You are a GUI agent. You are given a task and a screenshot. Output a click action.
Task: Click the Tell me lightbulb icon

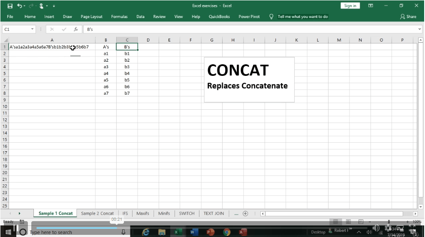(271, 17)
